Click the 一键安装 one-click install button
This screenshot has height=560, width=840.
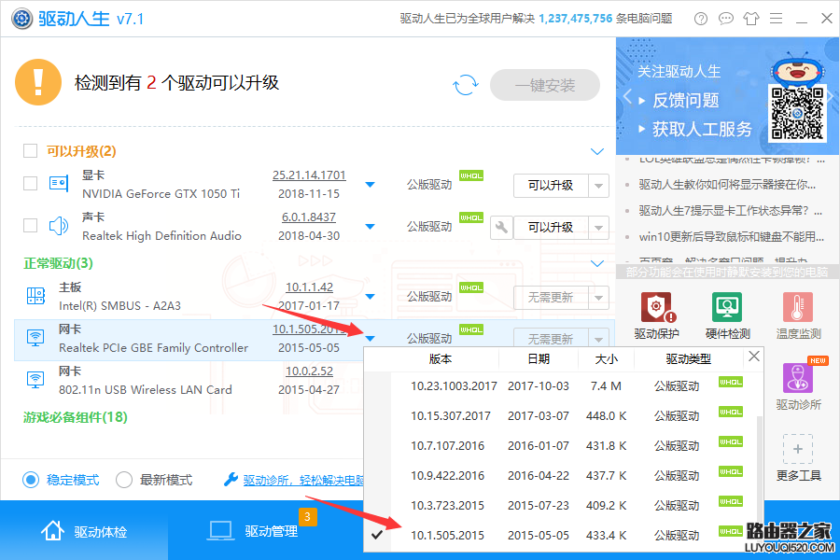pos(545,85)
